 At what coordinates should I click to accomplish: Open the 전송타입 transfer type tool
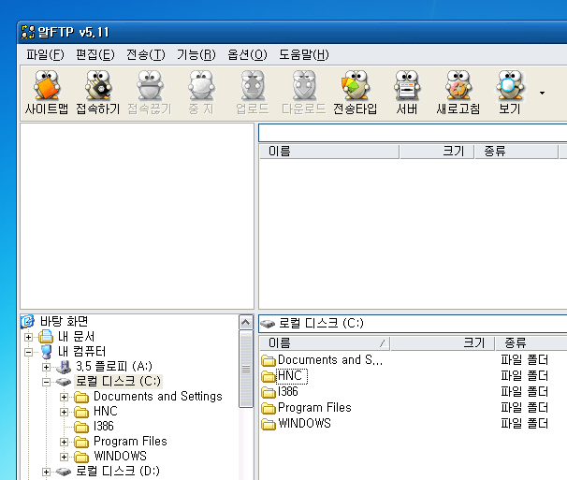[356, 93]
